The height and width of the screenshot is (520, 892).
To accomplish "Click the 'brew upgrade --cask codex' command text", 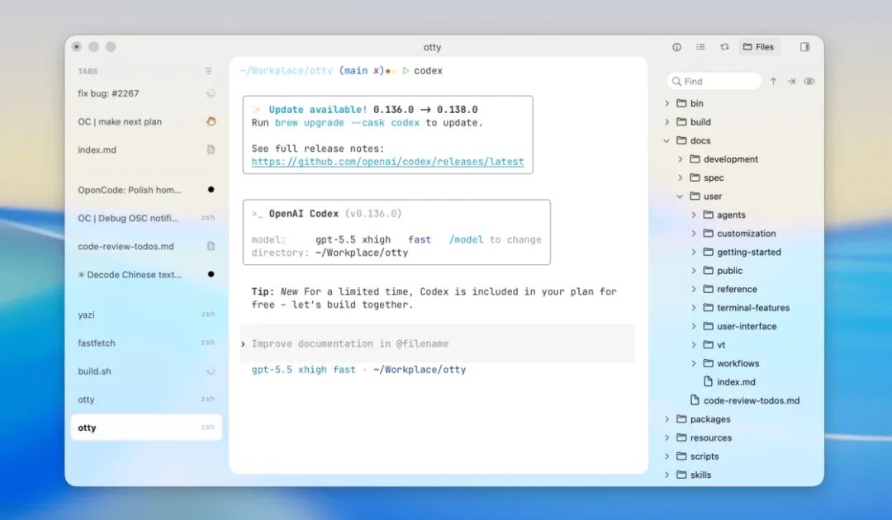I will [347, 123].
